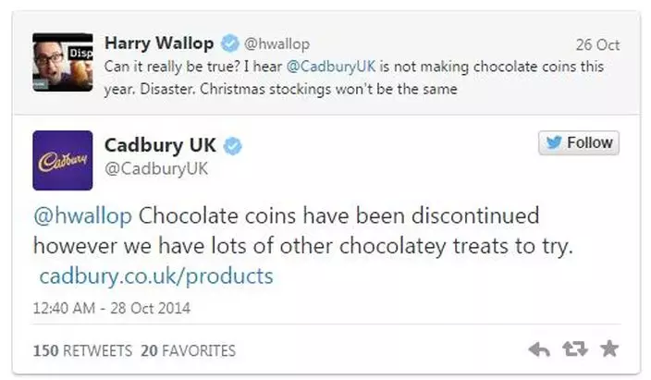Click Cadbury UK's verified badge
This screenshot has height=380, width=651.
pos(235,146)
